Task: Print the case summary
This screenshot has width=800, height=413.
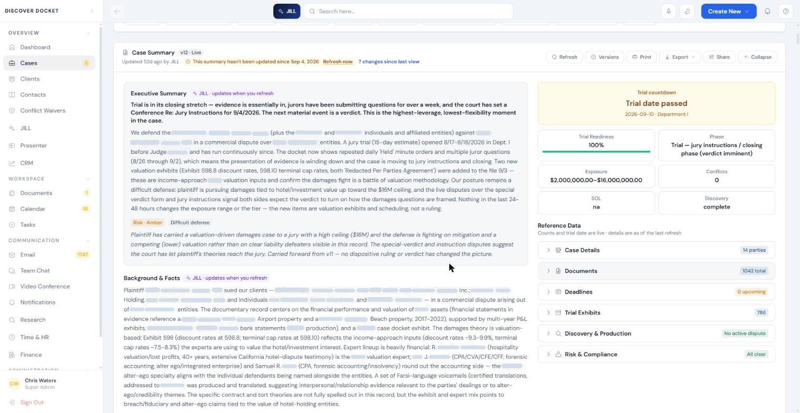Action: pos(641,57)
